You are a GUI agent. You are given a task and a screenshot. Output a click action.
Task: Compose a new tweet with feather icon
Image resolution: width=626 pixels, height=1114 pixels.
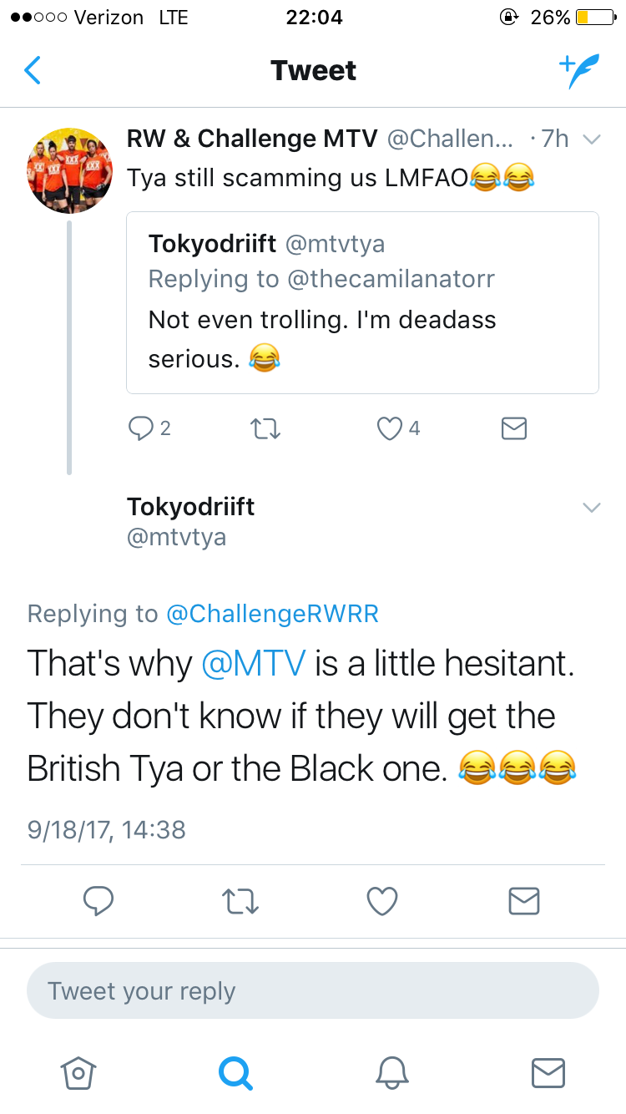point(578,71)
